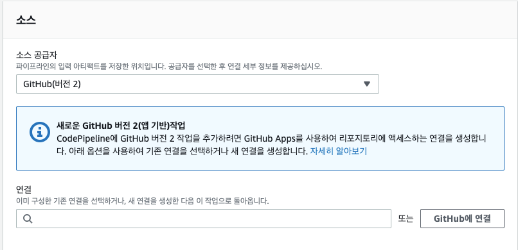Click the 이미 구성한 기존 연결 helper text
The height and width of the screenshot is (250, 518).
point(143,201)
